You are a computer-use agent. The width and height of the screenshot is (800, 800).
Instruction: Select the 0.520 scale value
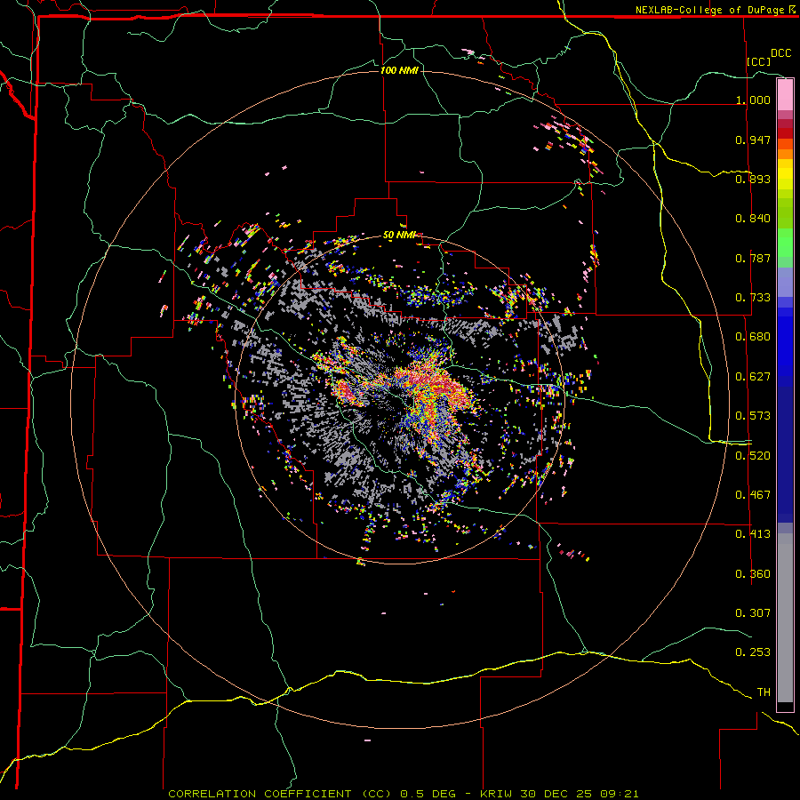753,455
